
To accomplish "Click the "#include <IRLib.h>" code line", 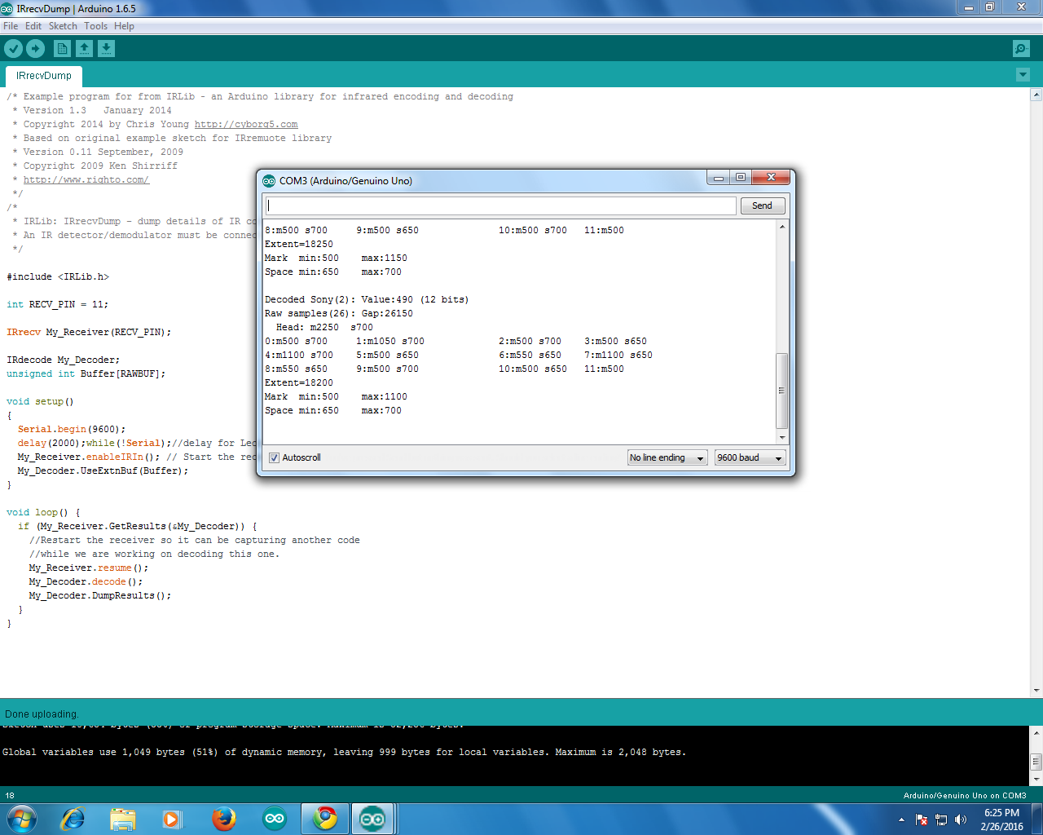I will click(58, 277).
